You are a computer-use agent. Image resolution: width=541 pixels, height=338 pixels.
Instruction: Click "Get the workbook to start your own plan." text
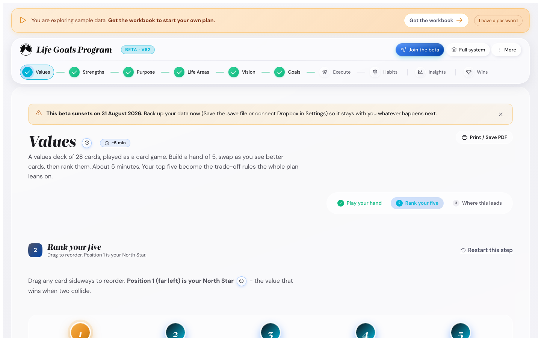tap(162, 20)
